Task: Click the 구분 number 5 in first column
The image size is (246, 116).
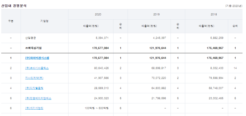Action: (x=11, y=98)
